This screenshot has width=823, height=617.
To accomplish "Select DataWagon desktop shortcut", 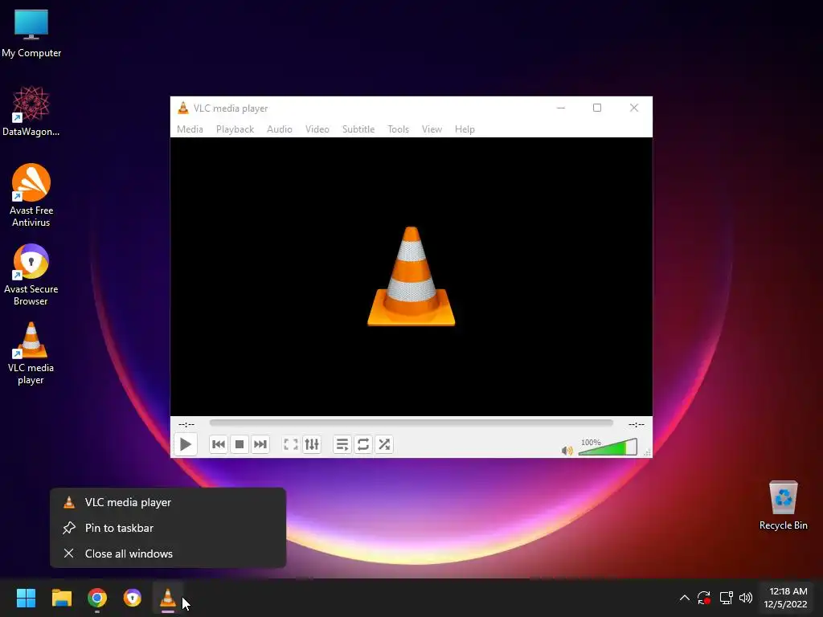I will tap(31, 111).
